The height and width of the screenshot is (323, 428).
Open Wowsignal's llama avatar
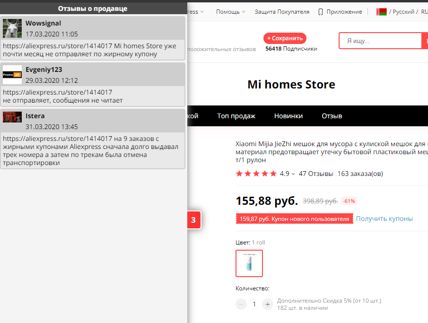12,28
